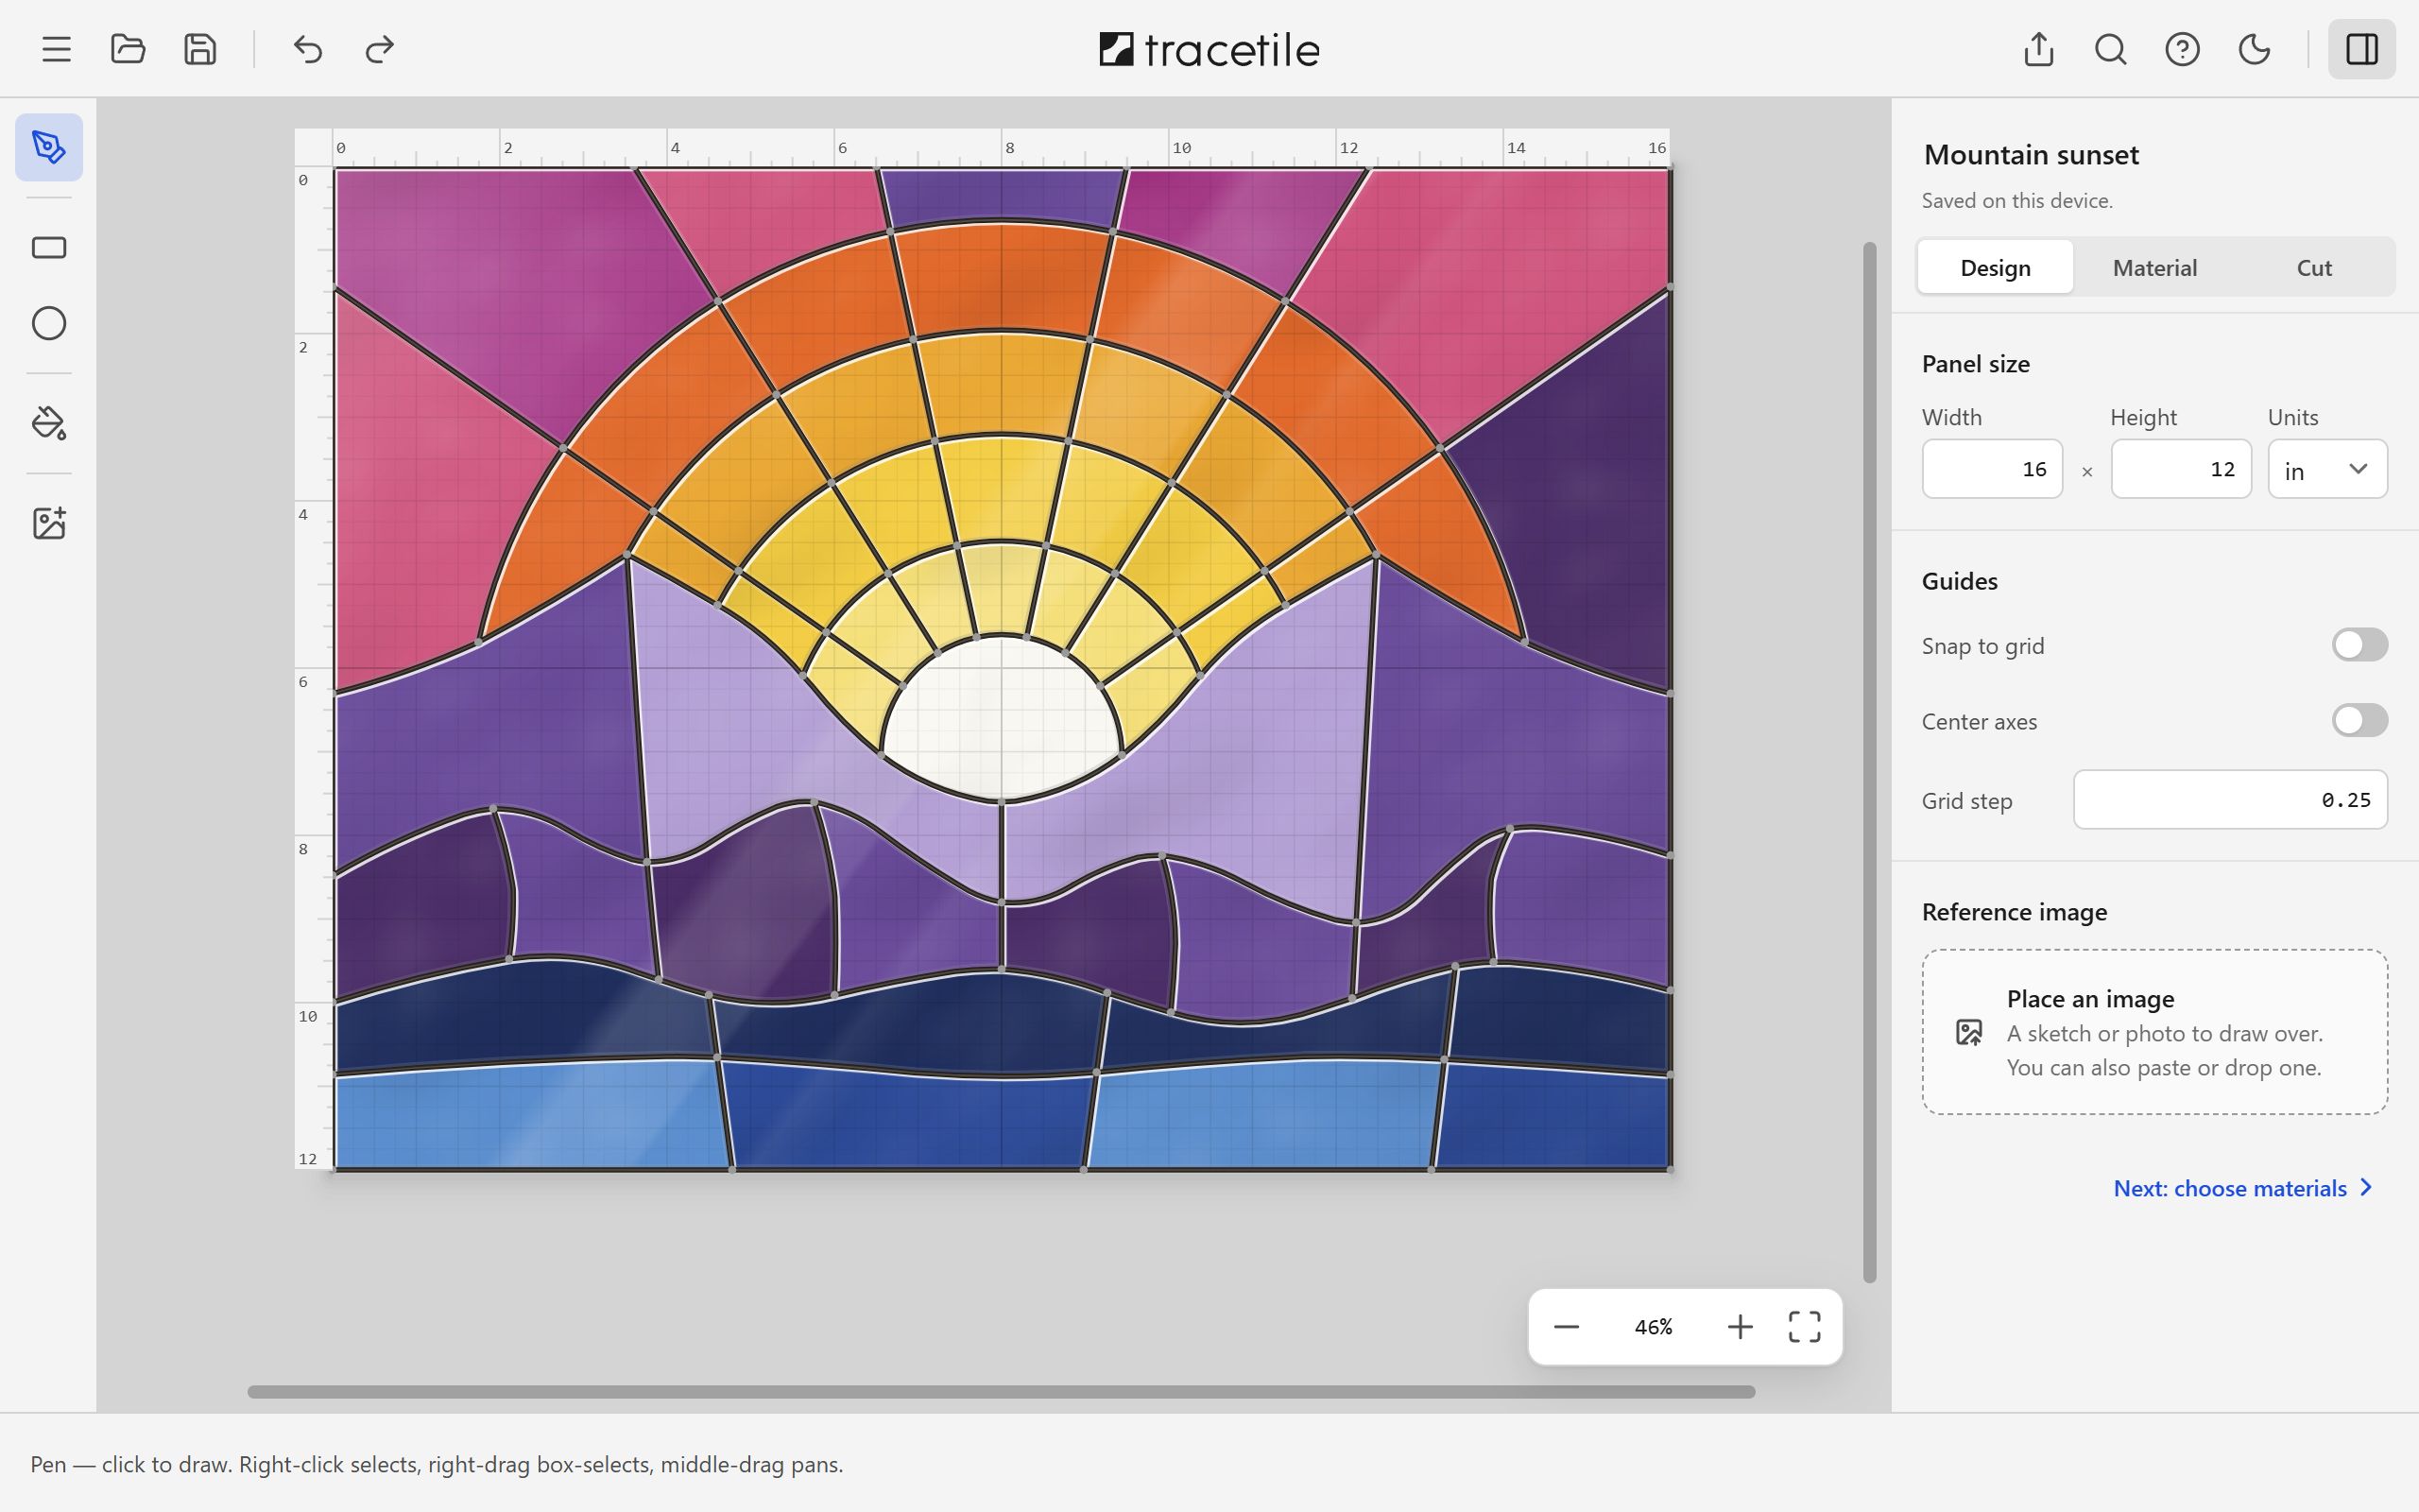
Task: Select the Rectangle shape tool
Action: (x=49, y=247)
